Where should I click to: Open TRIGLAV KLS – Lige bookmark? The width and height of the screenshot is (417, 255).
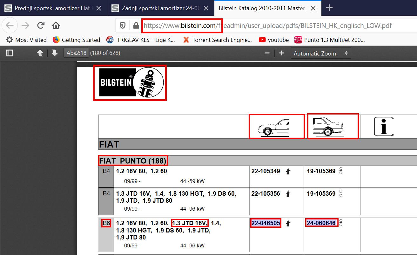[141, 40]
